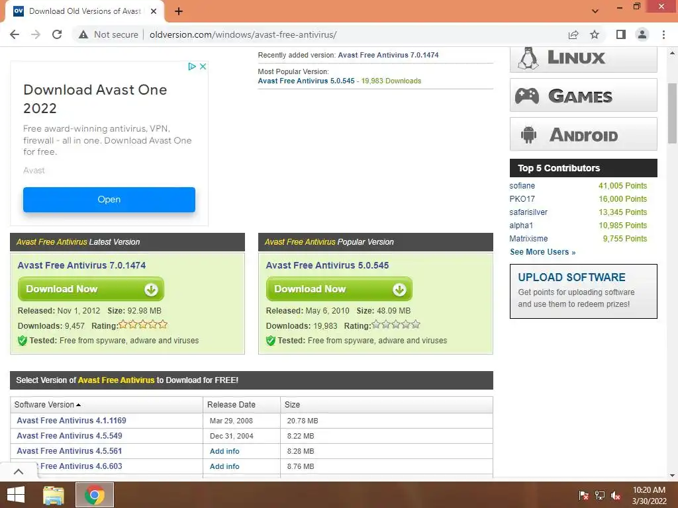The height and width of the screenshot is (508, 678).
Task: Open contributor PKO17 profile
Action: 522,198
